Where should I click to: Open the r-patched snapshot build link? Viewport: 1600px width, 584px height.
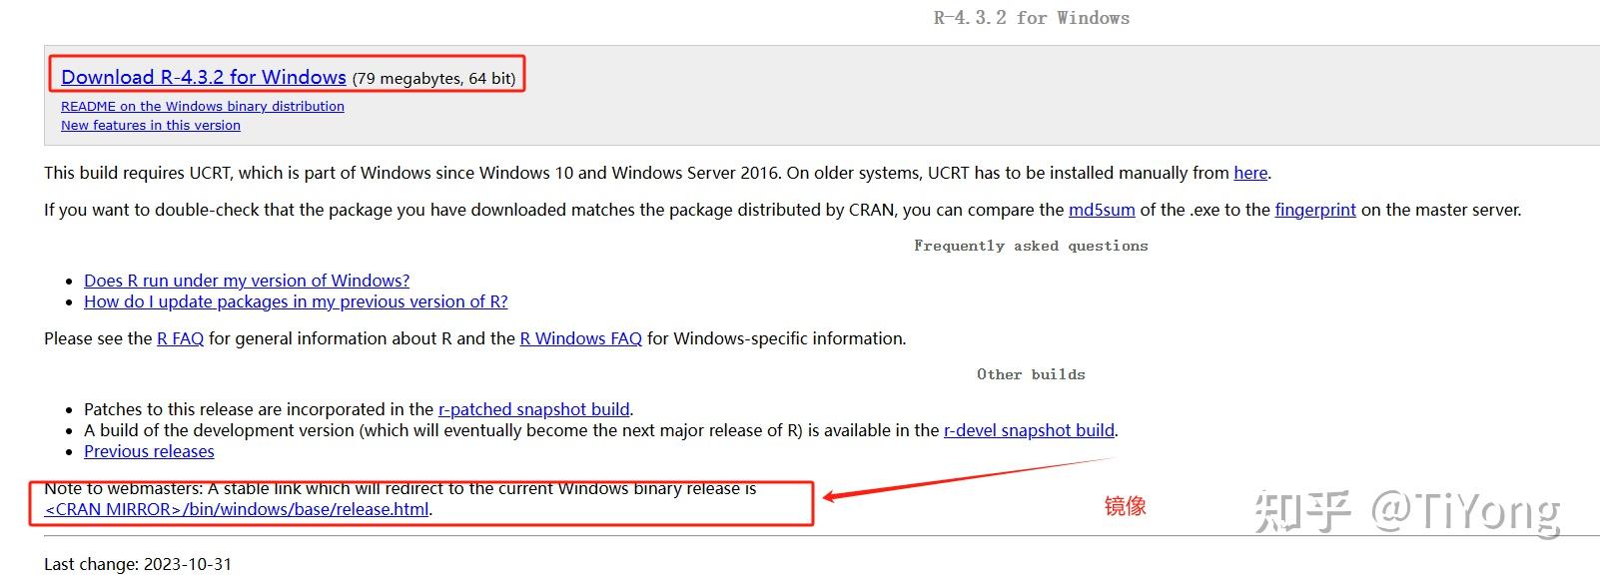[x=534, y=409]
